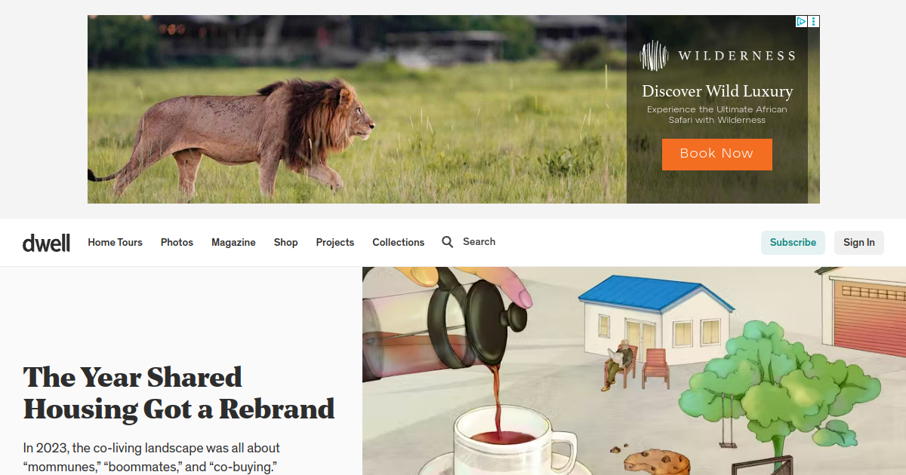Click the lion photo in the banner ad

[x=357, y=109]
